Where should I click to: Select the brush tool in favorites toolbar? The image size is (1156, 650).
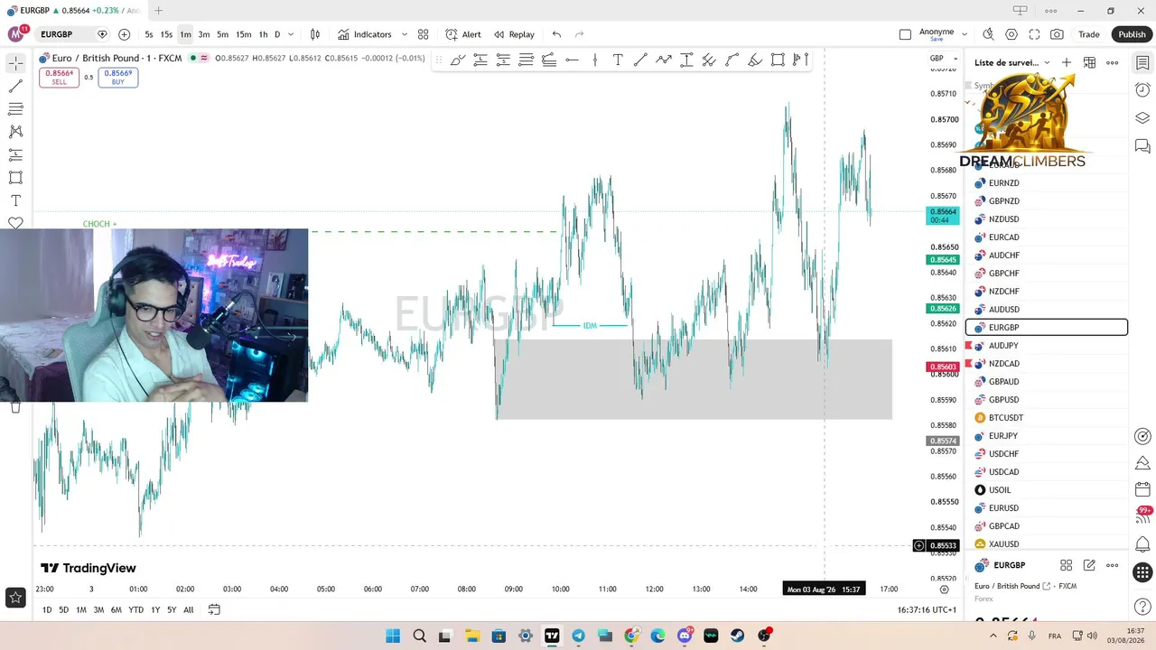coord(458,60)
